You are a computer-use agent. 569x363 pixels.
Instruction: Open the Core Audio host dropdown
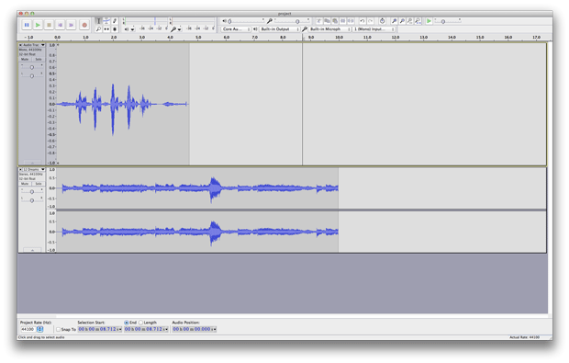[x=236, y=29]
